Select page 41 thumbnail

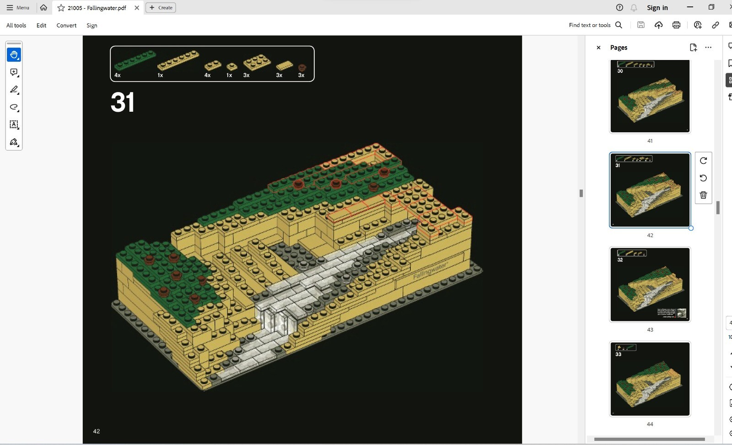coord(650,96)
